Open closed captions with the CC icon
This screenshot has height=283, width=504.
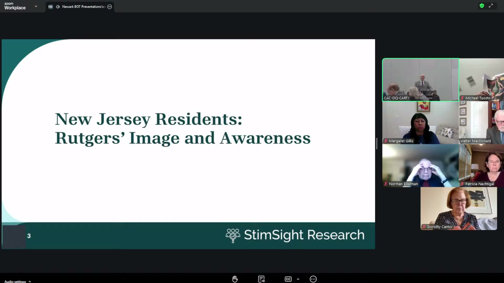[288, 279]
